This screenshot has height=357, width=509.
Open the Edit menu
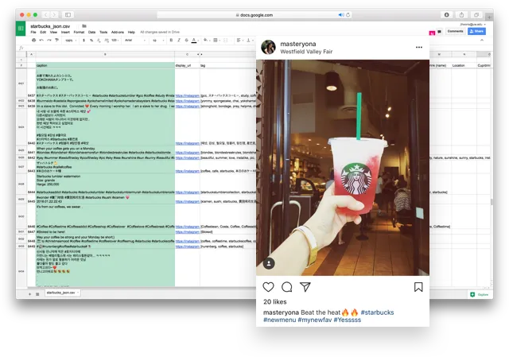[43, 32]
